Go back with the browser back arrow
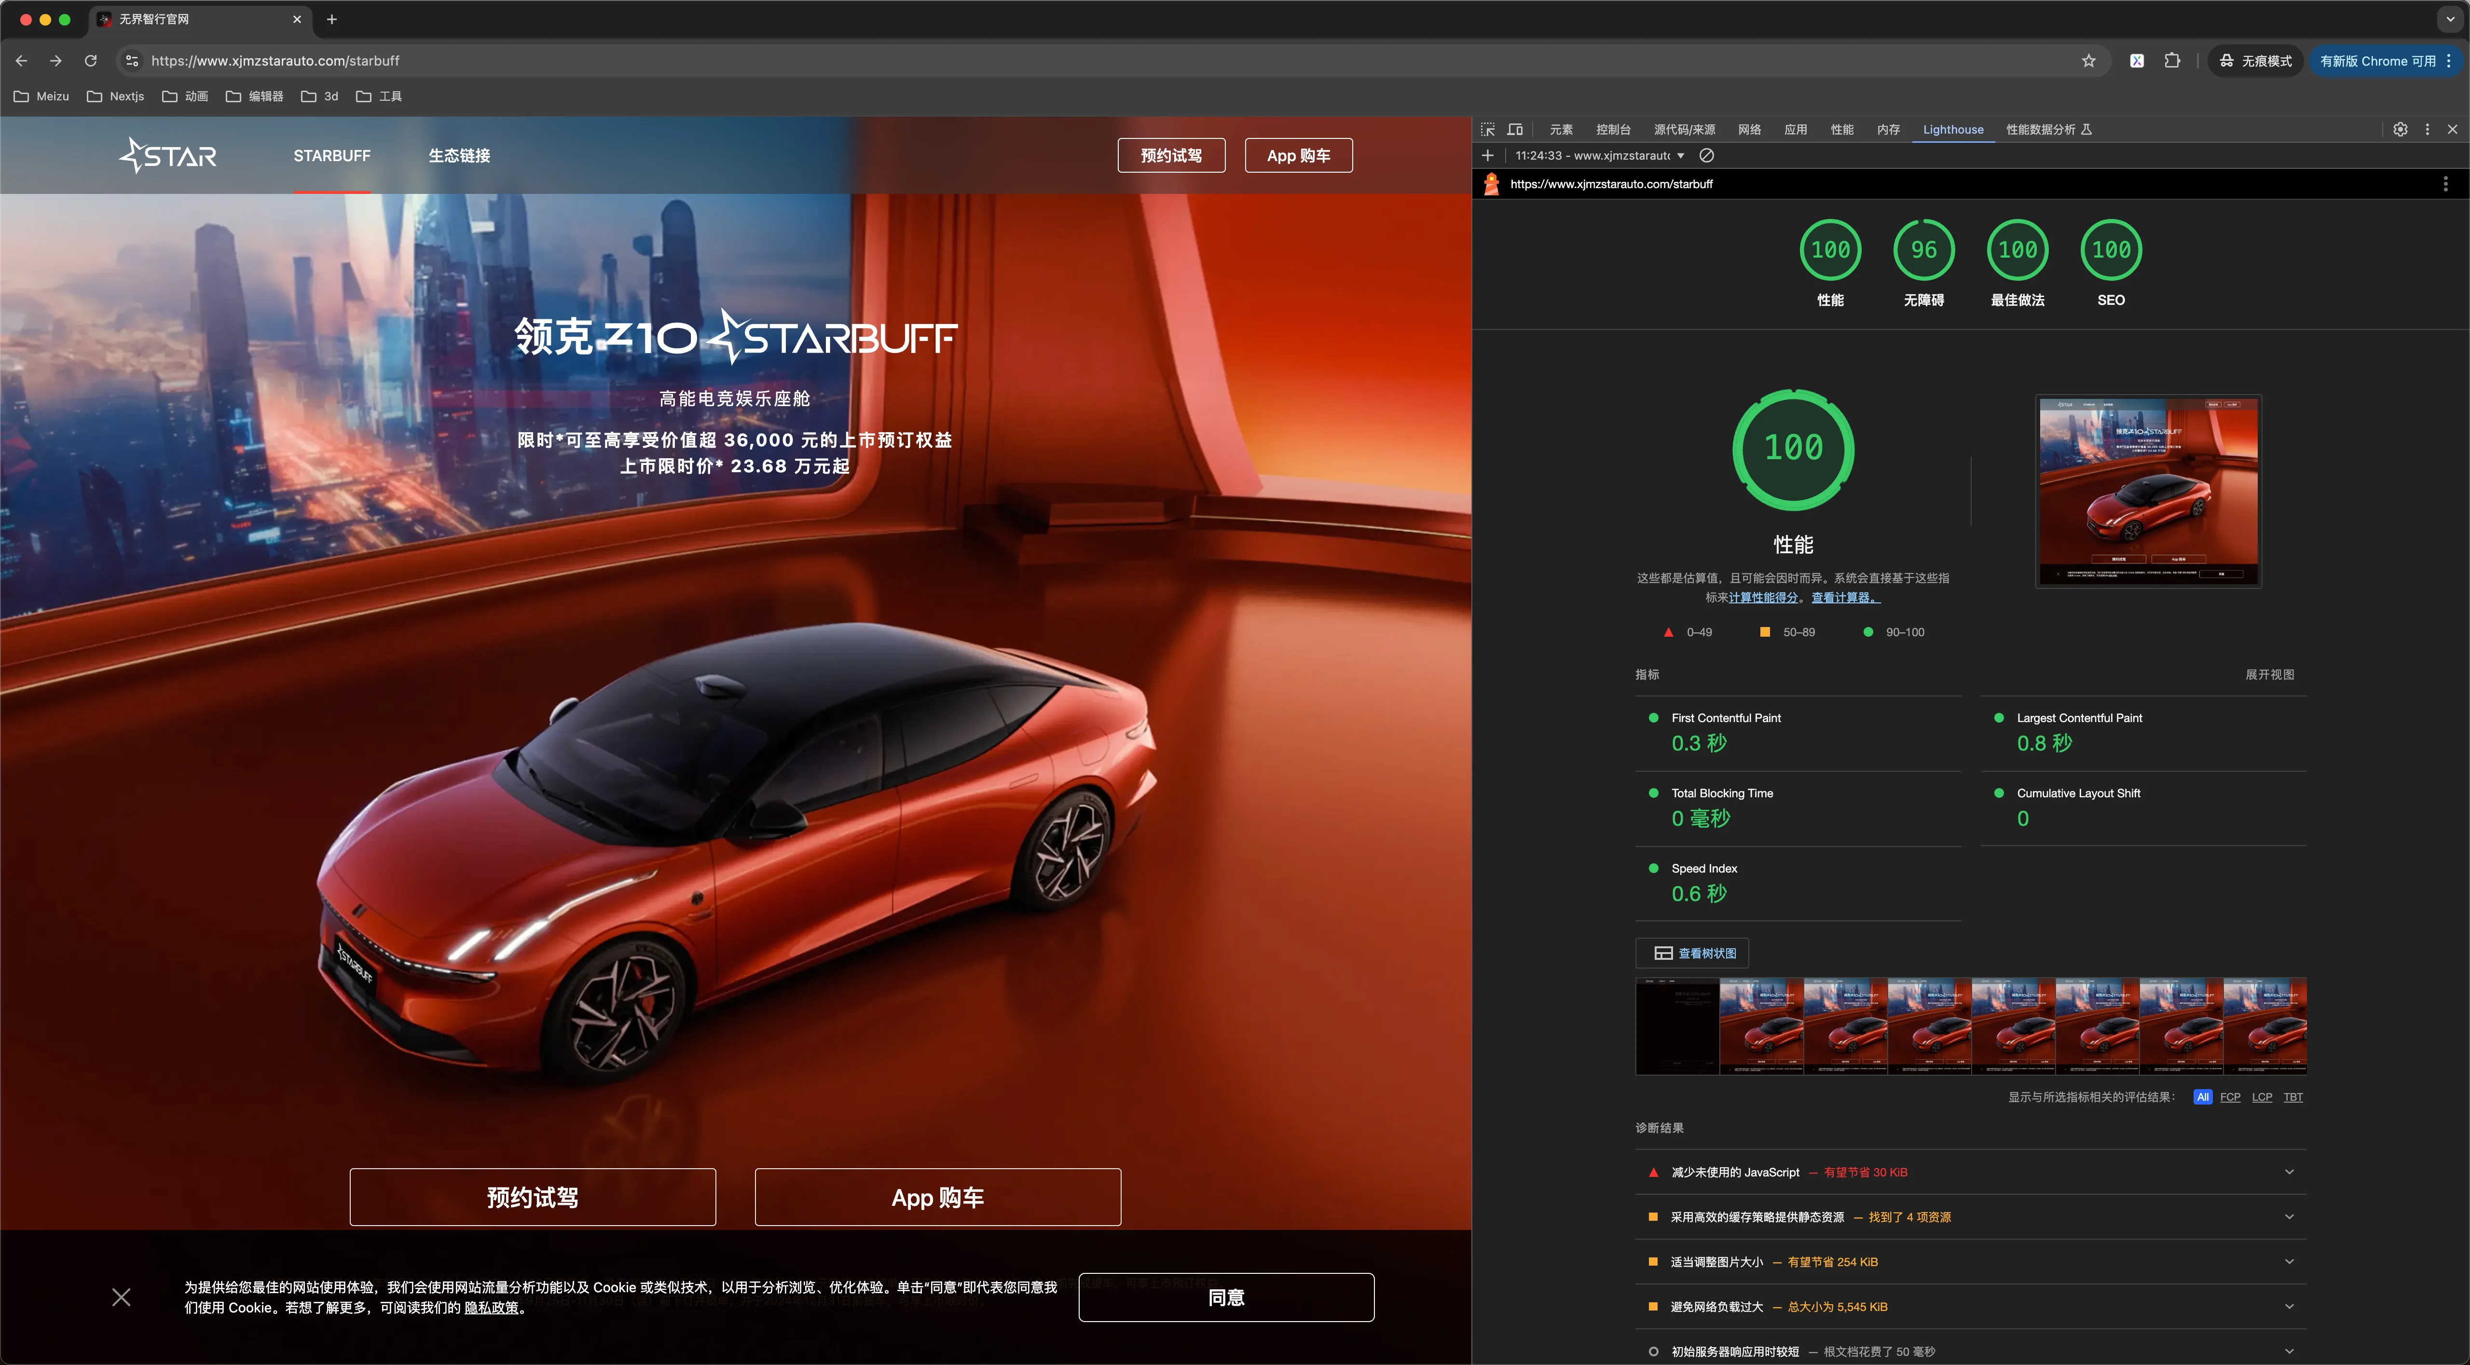Image resolution: width=2470 pixels, height=1365 pixels. [x=21, y=60]
